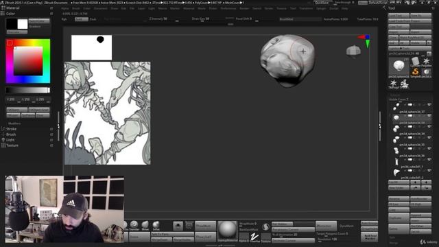Viewport: 439px width, 247px height.
Task: Collapse the Color palette header
Action: pyautogui.click(x=10, y=14)
